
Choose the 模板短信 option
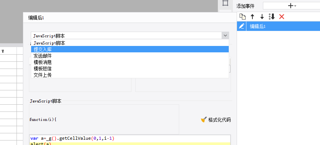tap(130, 69)
